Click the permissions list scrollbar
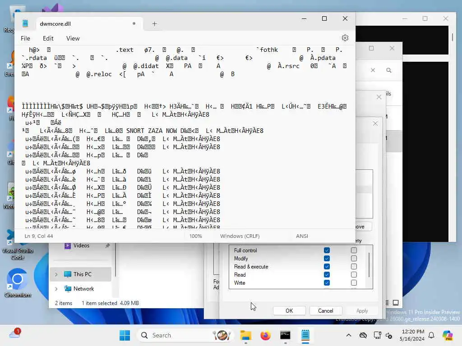Screen dimensions: 462x346 (x=369, y=264)
